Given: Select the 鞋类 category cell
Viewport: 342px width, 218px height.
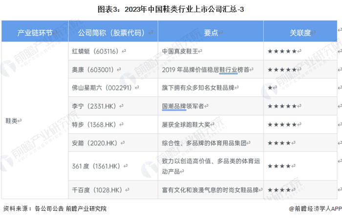Looking at the screenshot, I should 35,120.
